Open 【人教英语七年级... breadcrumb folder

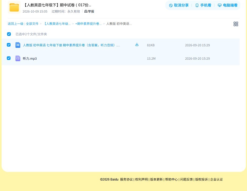pos(57,24)
